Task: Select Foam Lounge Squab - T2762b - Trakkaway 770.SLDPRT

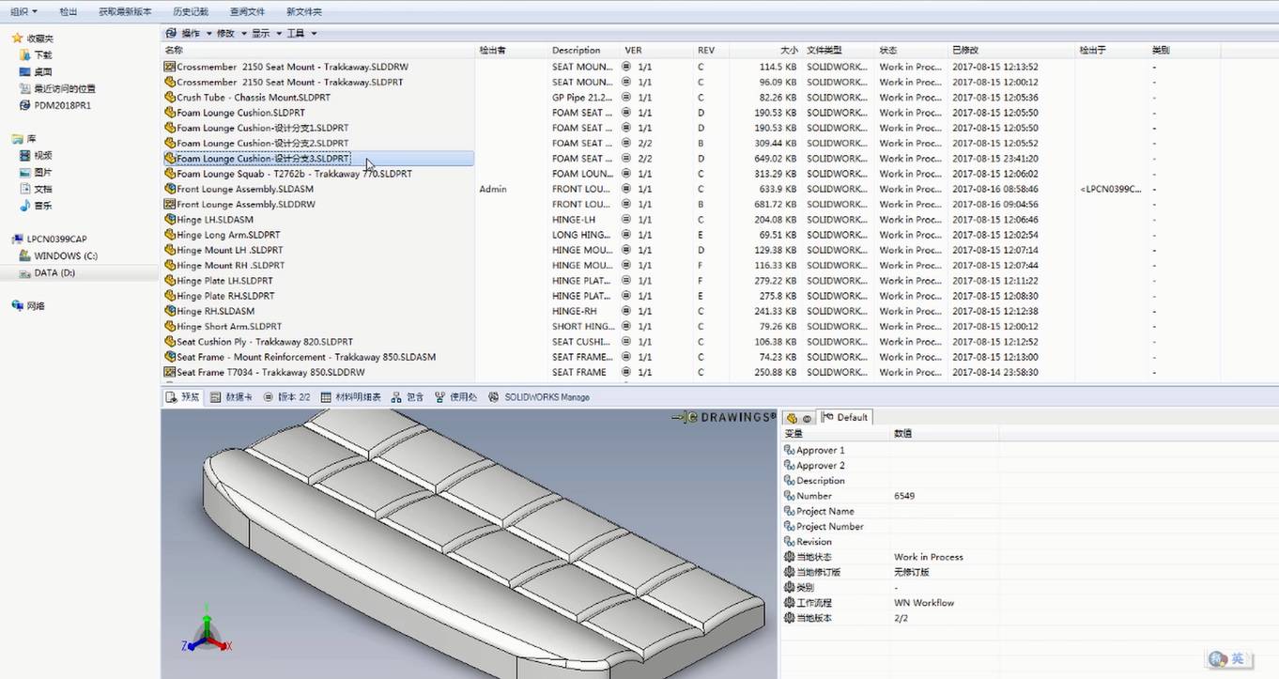Action: pos(294,174)
